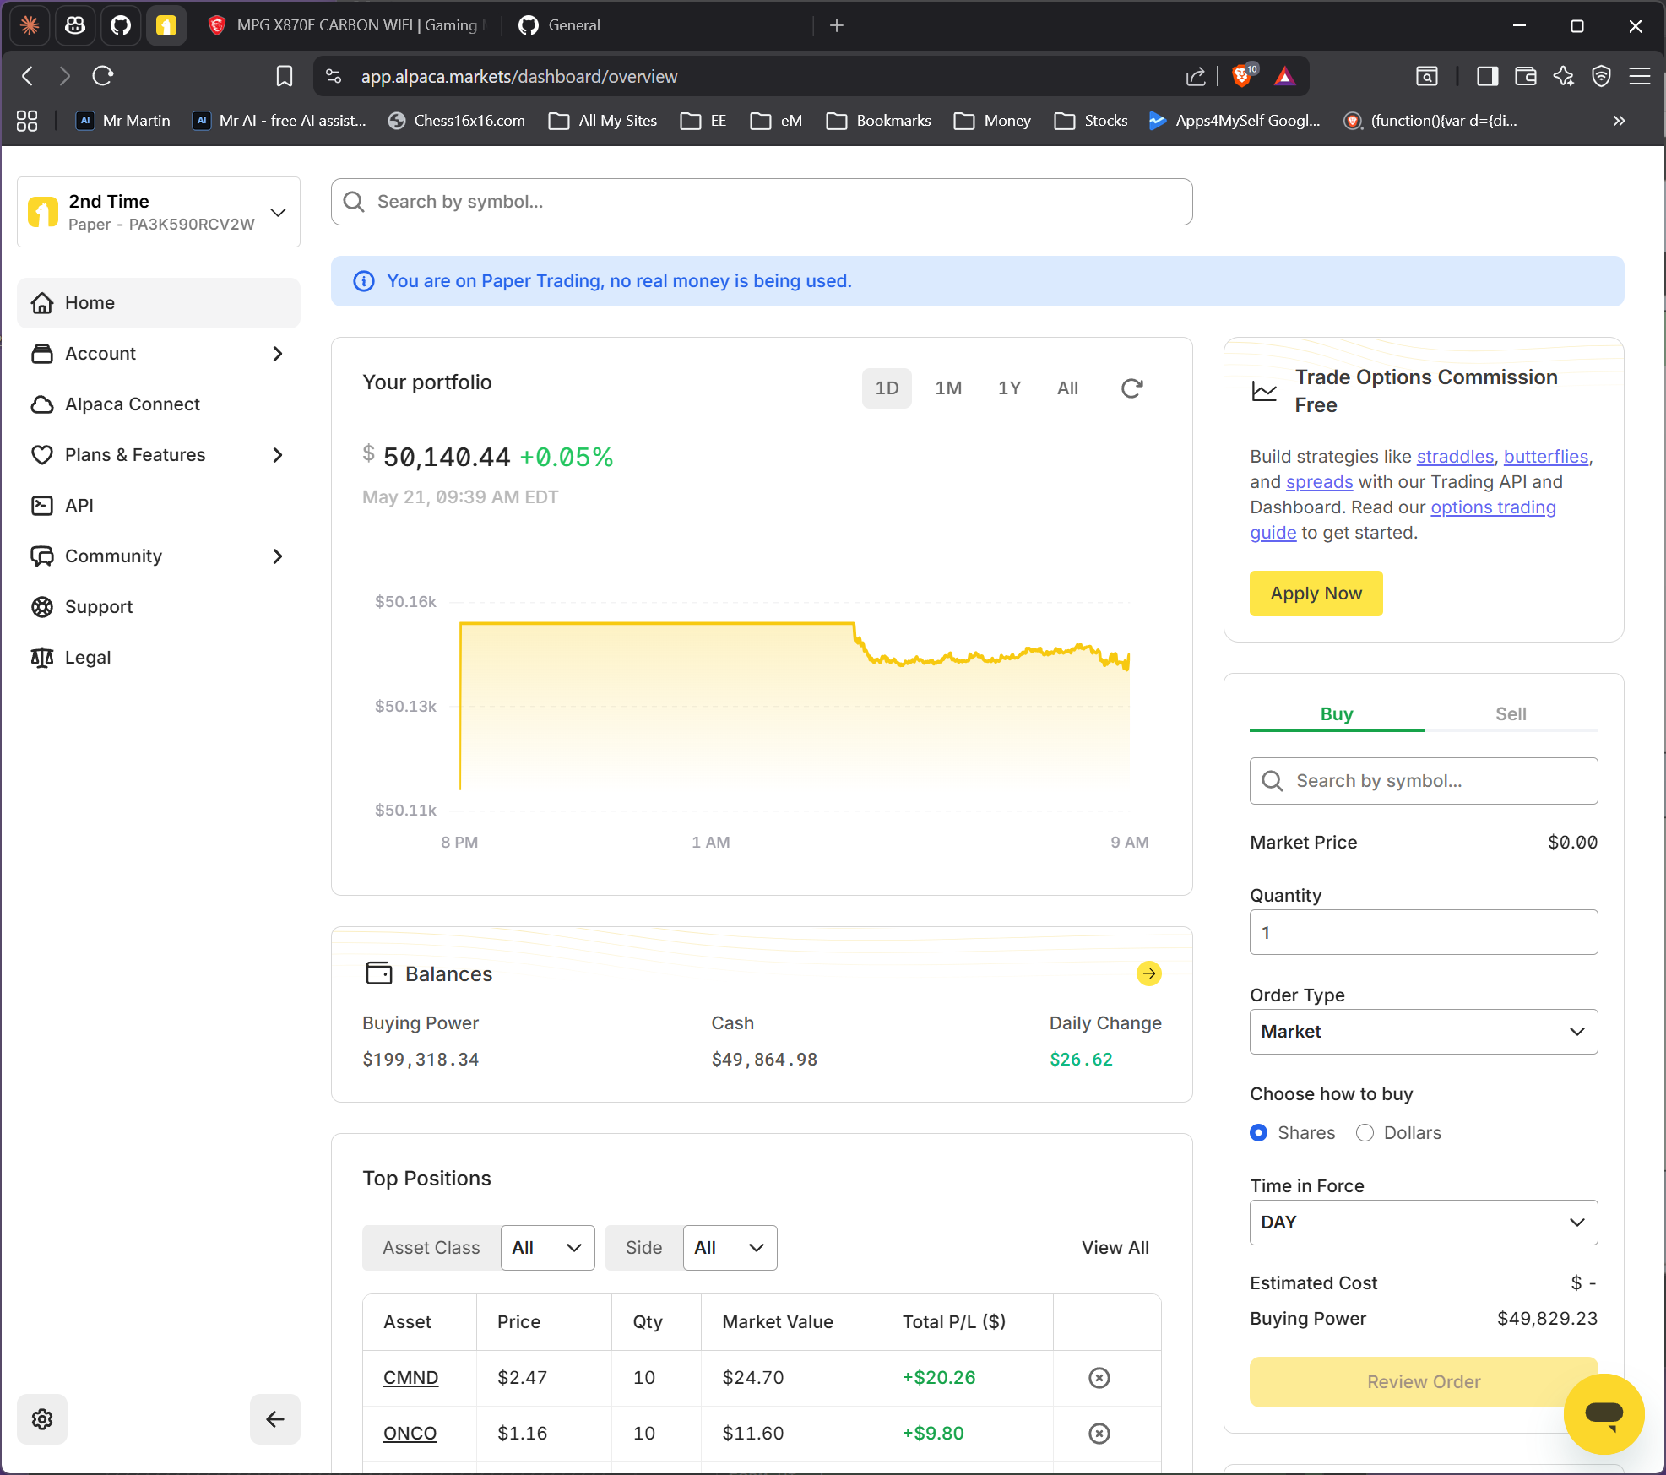Click the Alpaca Connect cloud icon

point(42,404)
